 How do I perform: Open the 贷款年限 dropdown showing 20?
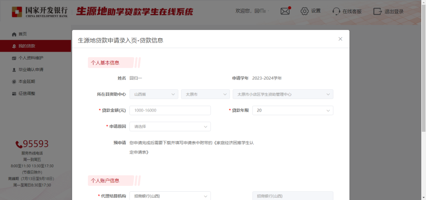pyautogui.click(x=293, y=110)
